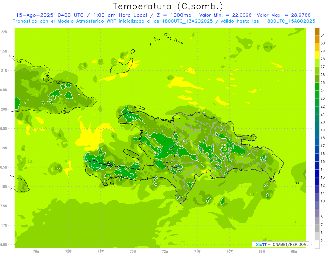Click the "1800UTC_15AGO2025" validity end time
The image size is (330, 255).
click(290, 21)
